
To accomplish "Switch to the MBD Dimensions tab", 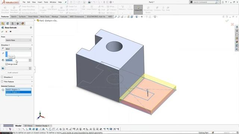I will 77,16.
